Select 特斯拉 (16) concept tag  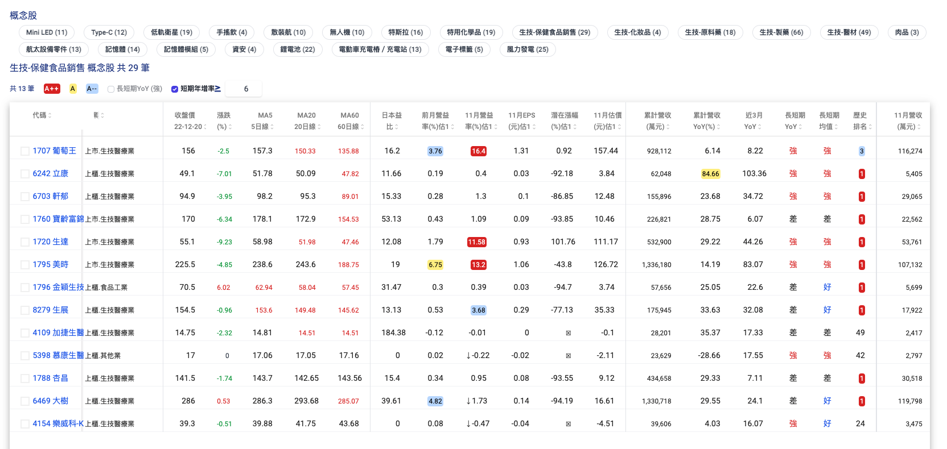[x=406, y=32]
